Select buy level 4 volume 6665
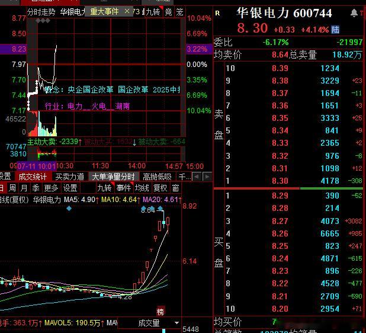This screenshot has height=333, width=366. coord(330,233)
